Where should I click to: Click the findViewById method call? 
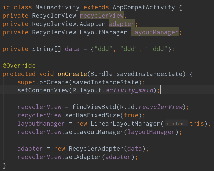(94, 107)
